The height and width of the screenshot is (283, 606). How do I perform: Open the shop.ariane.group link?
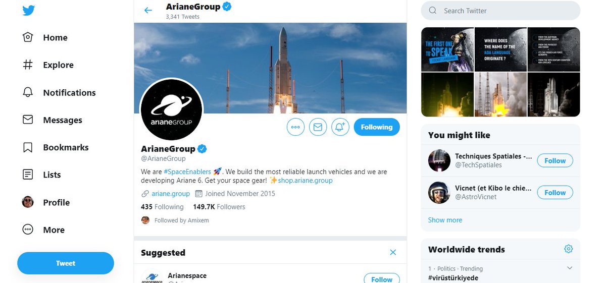tap(305, 180)
